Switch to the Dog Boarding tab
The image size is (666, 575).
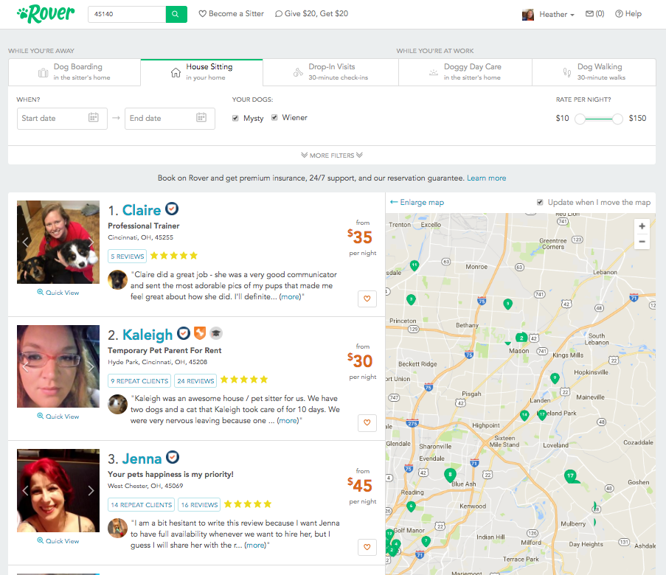coord(74,72)
